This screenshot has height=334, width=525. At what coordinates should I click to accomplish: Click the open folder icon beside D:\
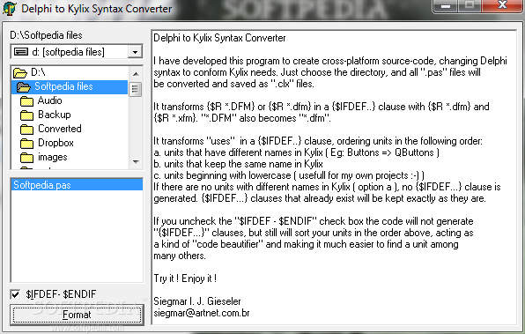point(19,72)
